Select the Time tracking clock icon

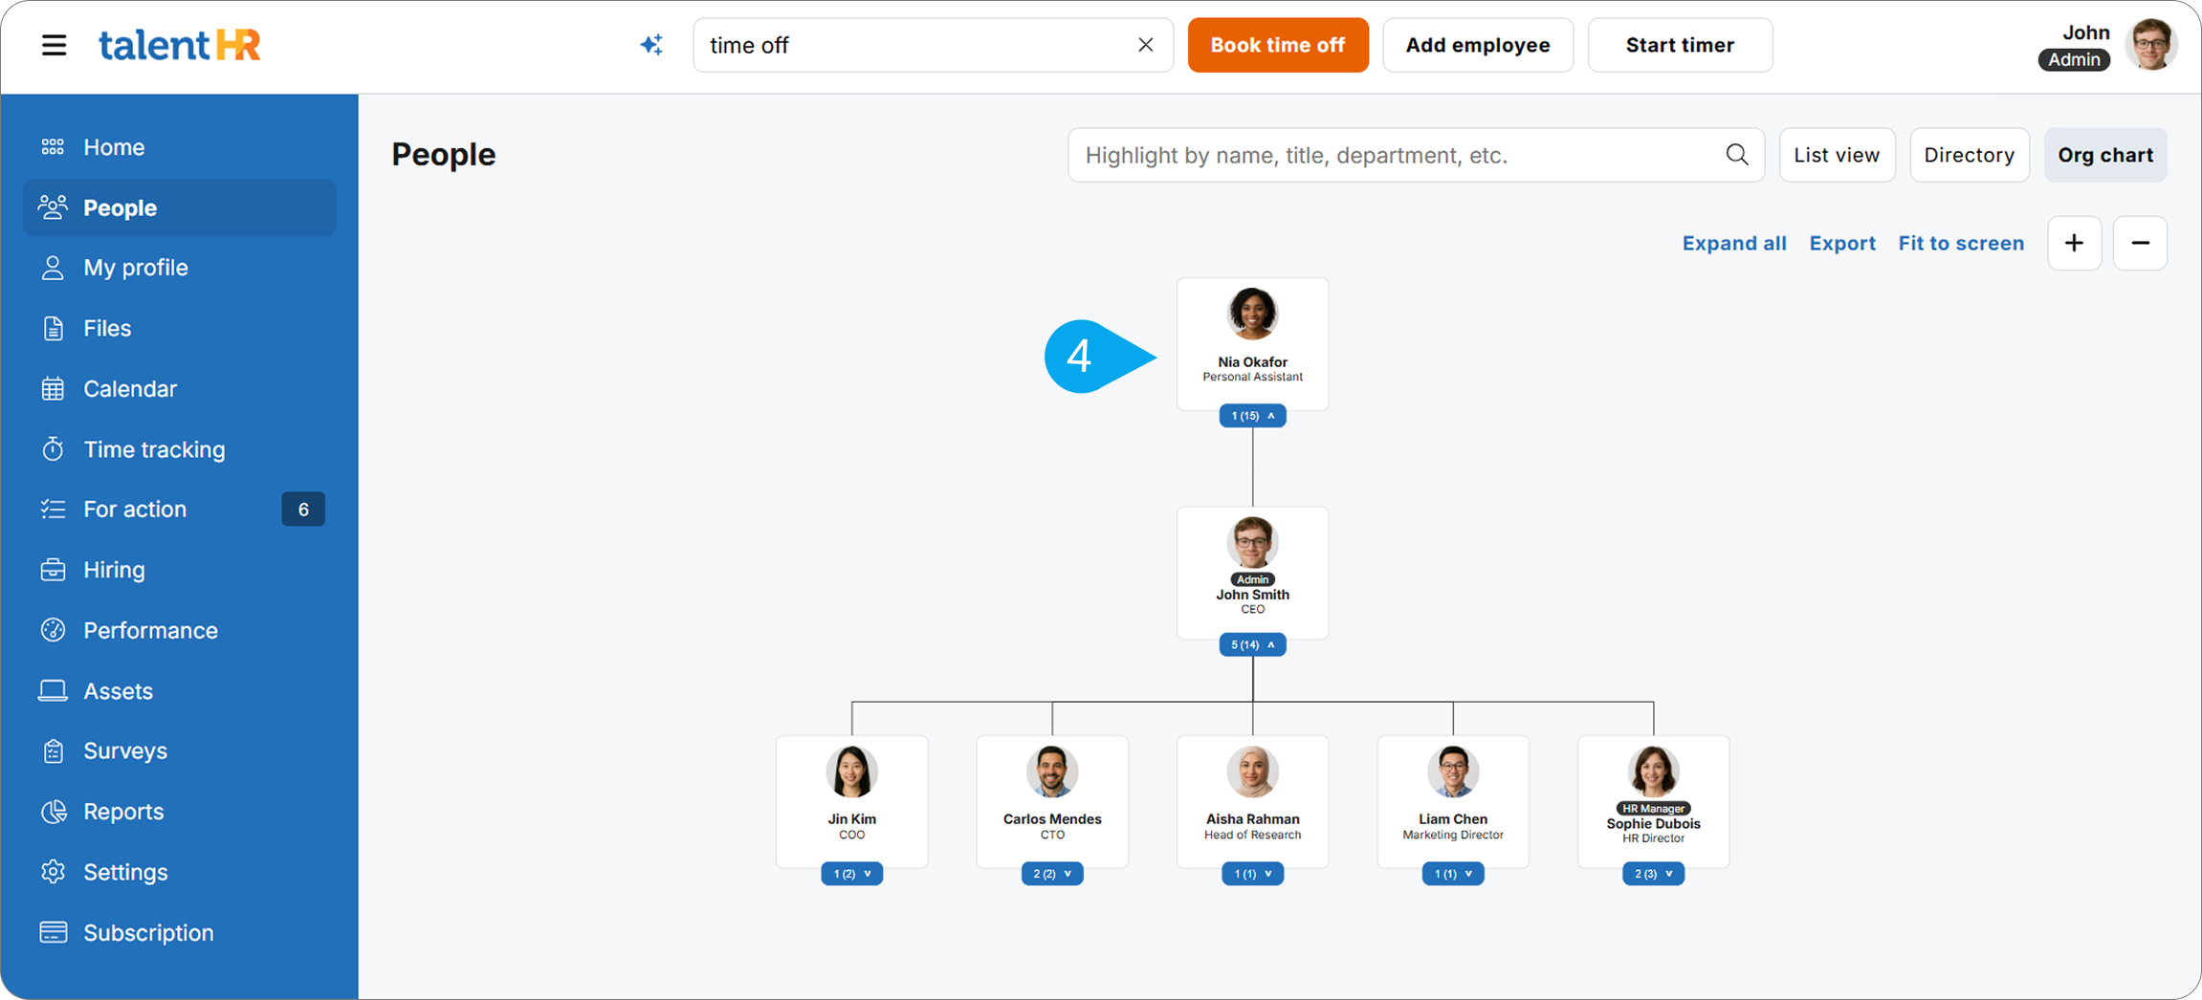click(53, 448)
